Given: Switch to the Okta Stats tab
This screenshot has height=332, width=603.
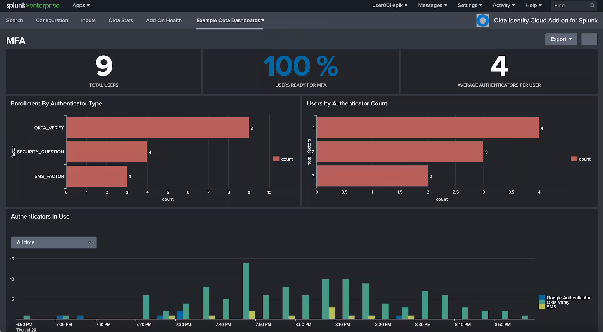Looking at the screenshot, I should click(121, 21).
